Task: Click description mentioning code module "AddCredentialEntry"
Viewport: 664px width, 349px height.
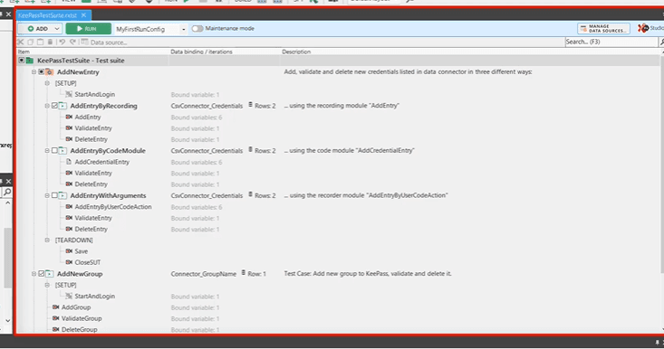Action: pyautogui.click(x=350, y=150)
